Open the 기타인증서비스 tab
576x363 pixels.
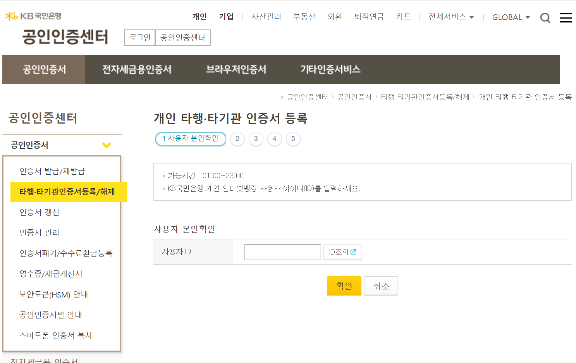click(x=330, y=70)
